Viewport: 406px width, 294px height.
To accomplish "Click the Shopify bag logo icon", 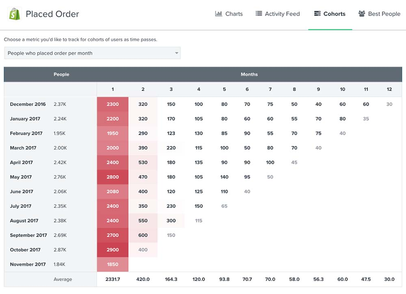I will click(15, 14).
